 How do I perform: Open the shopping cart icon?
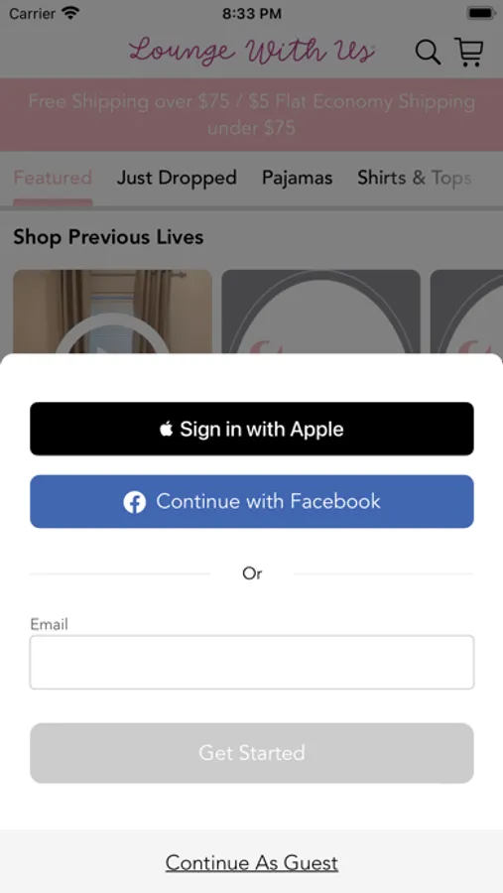pos(469,52)
